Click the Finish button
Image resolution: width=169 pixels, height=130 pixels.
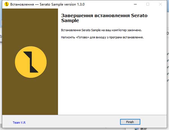point(130,122)
